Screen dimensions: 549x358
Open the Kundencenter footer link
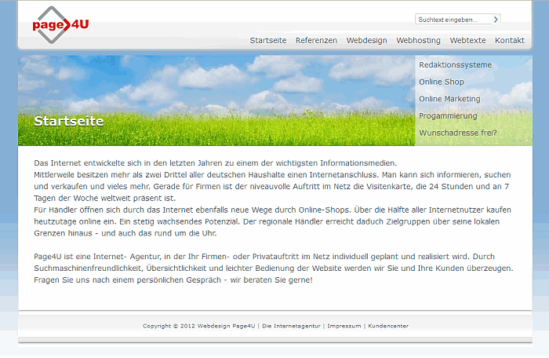[x=388, y=326]
